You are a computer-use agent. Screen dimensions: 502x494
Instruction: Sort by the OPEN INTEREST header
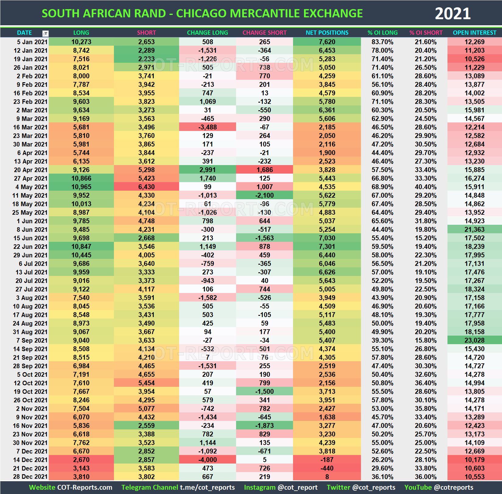tap(474, 33)
